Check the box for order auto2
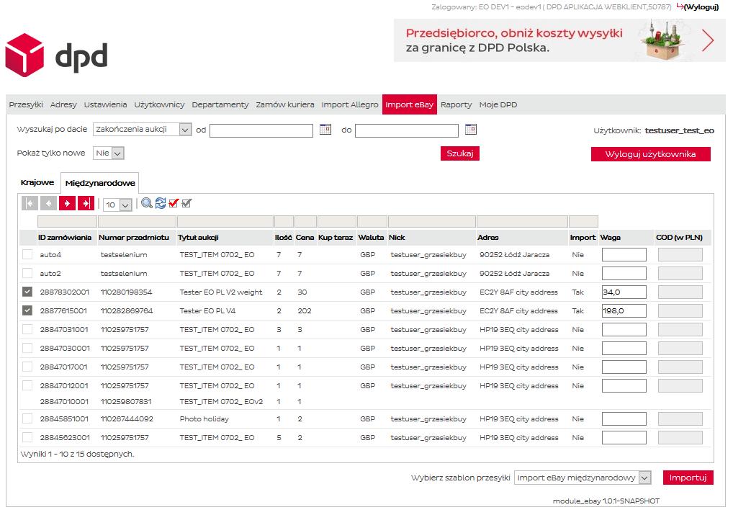The height and width of the screenshot is (515, 733). coord(27,273)
